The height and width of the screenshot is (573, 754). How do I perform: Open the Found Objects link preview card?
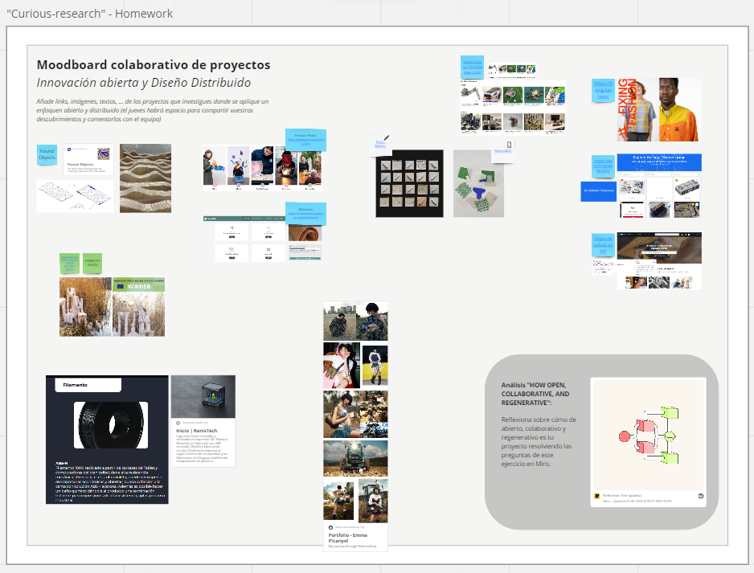88,159
